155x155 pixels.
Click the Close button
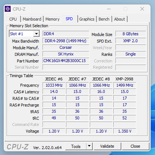135,146
